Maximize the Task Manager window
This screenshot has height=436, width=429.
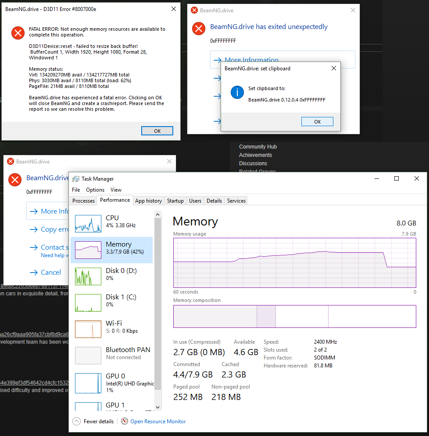(x=397, y=178)
